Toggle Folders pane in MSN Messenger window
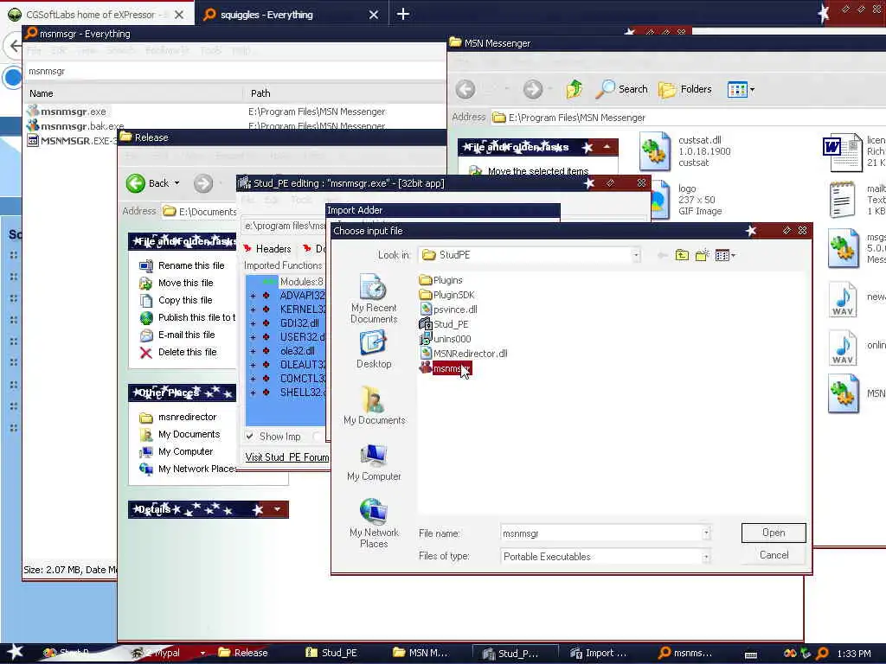 (685, 89)
